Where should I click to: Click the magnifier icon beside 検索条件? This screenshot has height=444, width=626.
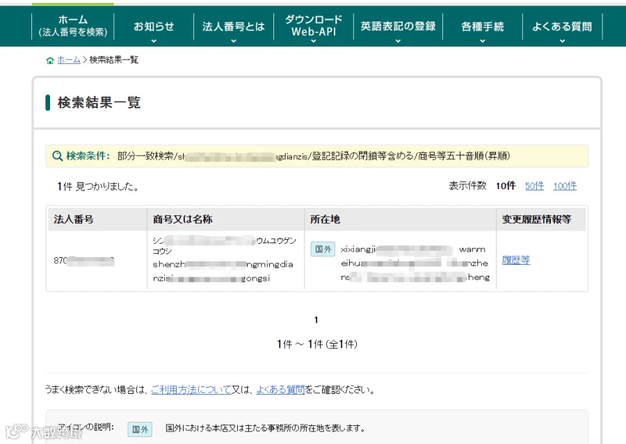coord(58,156)
